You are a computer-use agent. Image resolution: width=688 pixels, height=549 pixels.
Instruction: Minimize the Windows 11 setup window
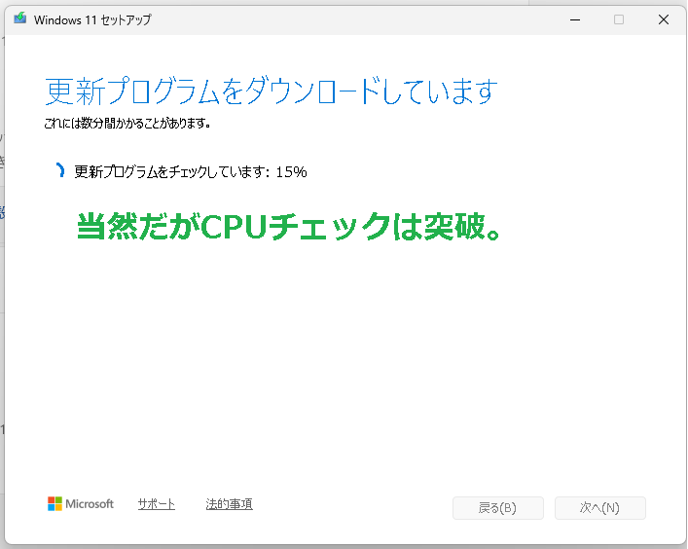(575, 19)
